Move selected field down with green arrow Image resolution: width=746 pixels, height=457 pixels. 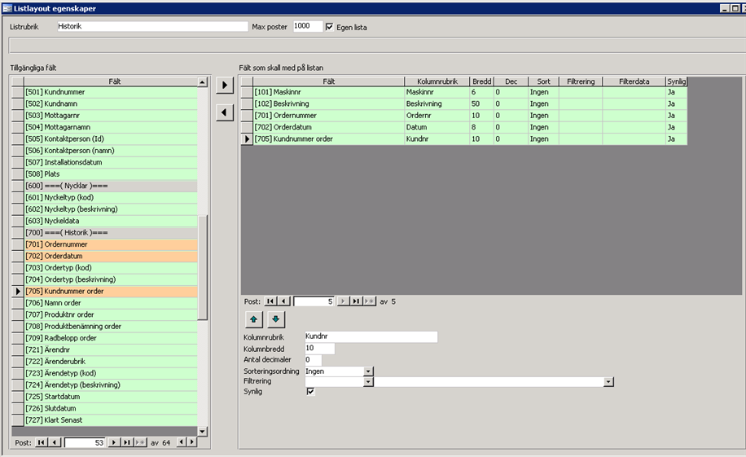pyautogui.click(x=275, y=319)
